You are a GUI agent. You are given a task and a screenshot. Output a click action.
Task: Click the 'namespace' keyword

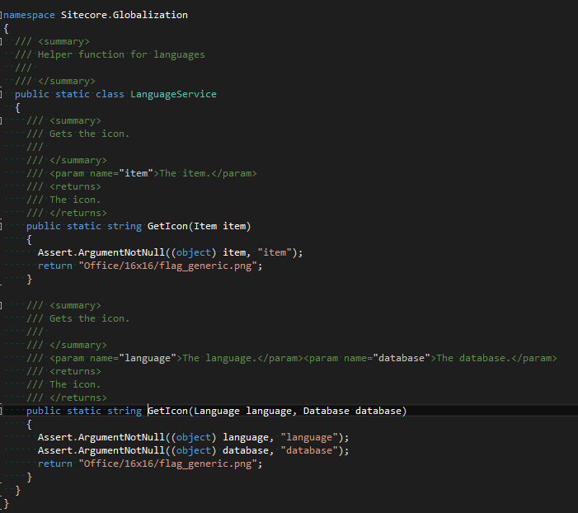[29, 15]
